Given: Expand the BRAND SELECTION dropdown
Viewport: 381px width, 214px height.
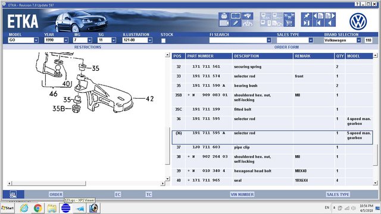Looking at the screenshot, I should pyautogui.click(x=358, y=40).
